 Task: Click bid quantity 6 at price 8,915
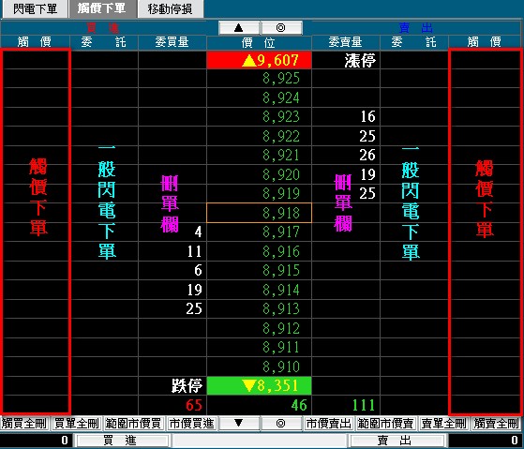(x=198, y=270)
